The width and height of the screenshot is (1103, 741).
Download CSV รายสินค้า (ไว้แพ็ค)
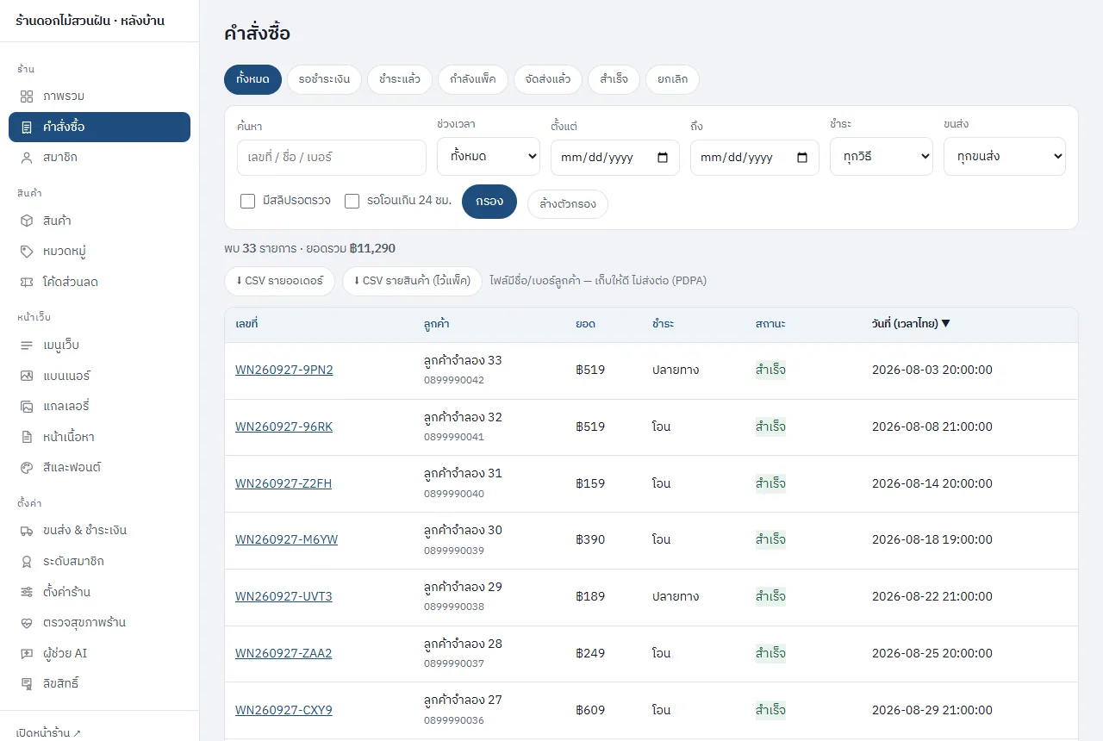(412, 281)
